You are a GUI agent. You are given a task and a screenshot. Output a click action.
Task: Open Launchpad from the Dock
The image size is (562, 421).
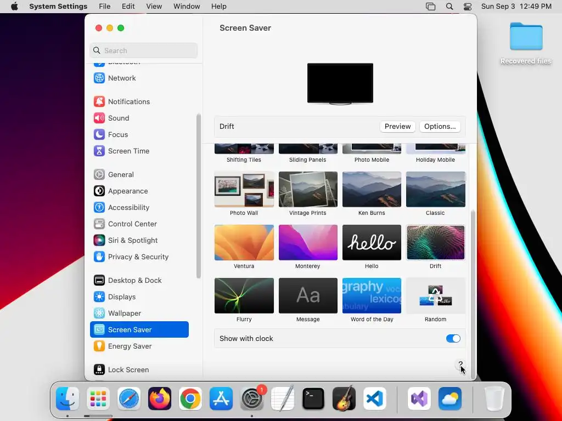[x=98, y=399]
